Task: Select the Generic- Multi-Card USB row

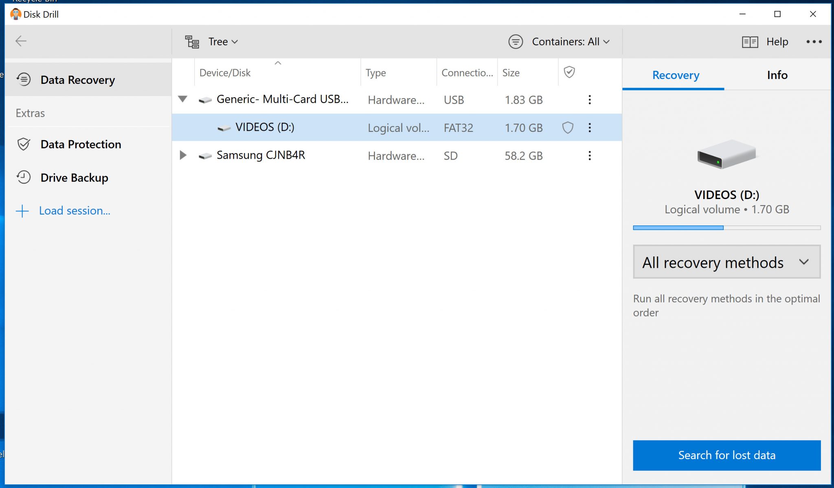Action: (397, 100)
